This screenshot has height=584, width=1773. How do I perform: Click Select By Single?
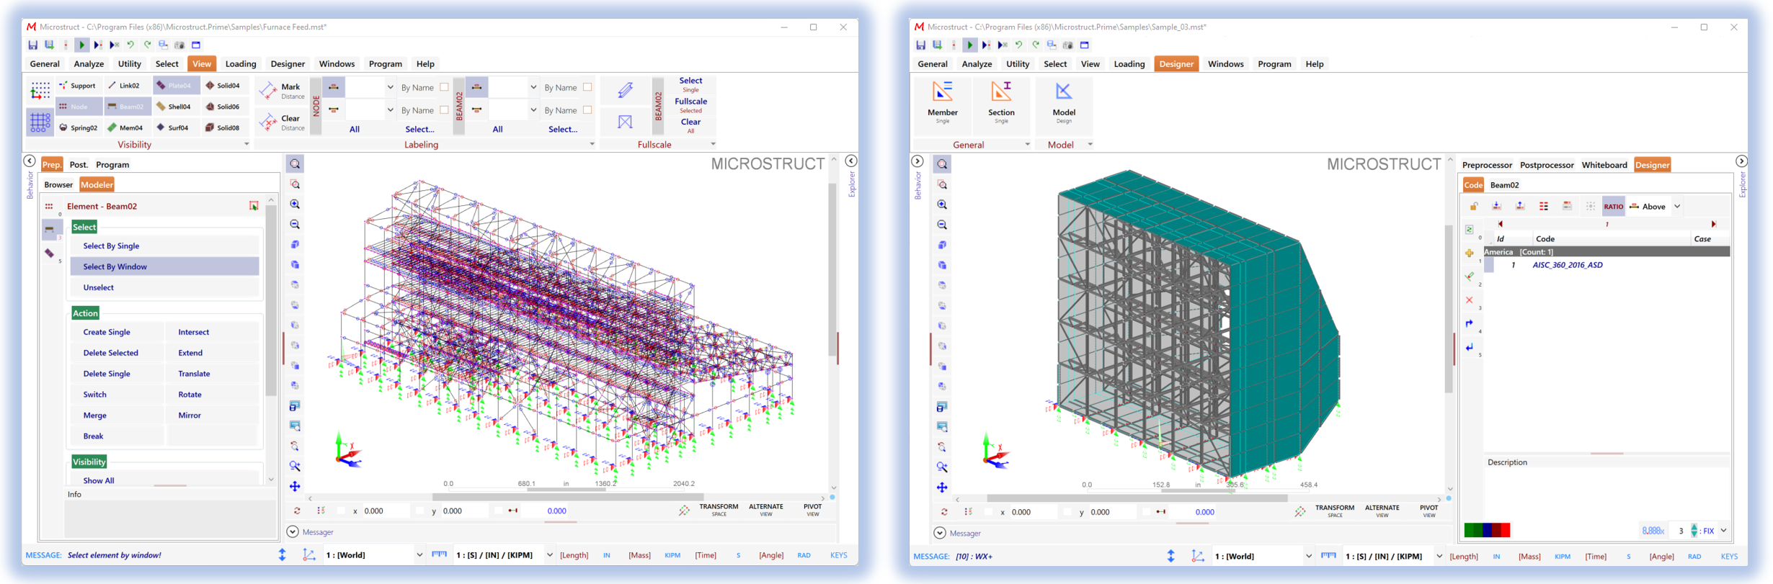click(x=165, y=246)
